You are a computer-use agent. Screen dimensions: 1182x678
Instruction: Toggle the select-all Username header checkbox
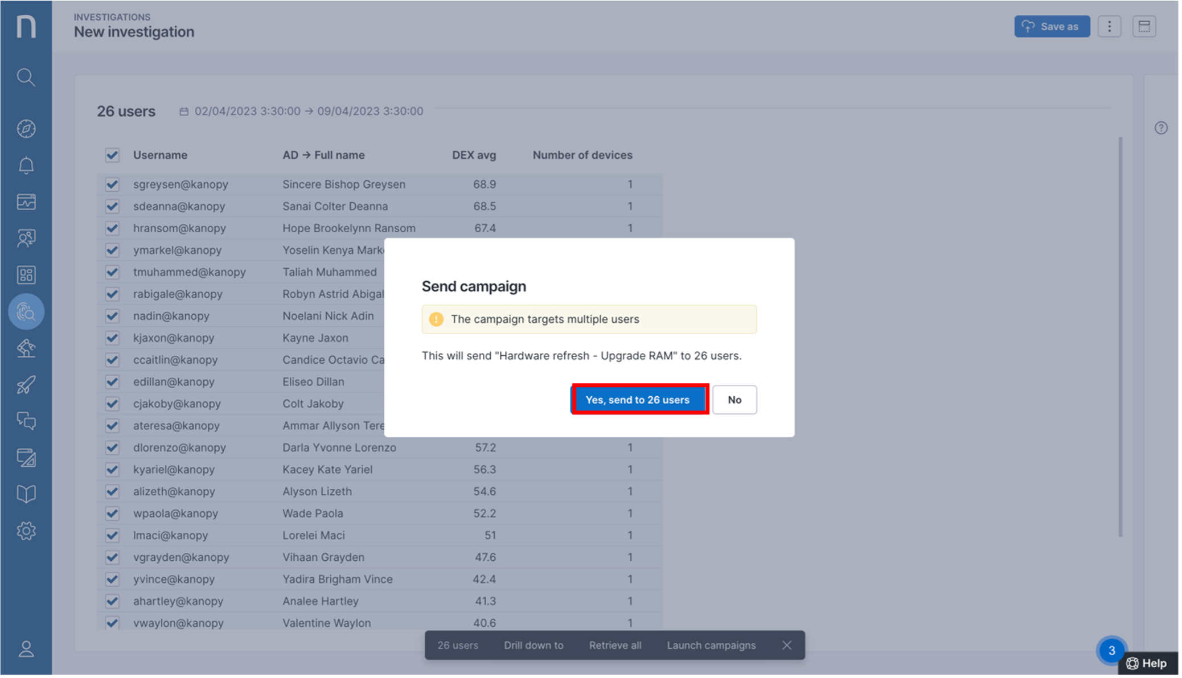coord(112,155)
